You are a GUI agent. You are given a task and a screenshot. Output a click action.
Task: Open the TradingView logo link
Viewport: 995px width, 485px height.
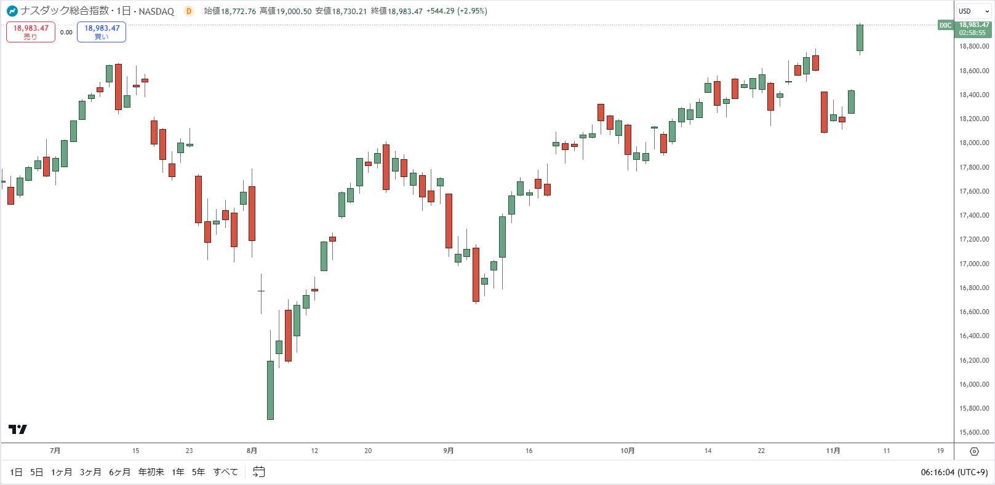coord(18,429)
